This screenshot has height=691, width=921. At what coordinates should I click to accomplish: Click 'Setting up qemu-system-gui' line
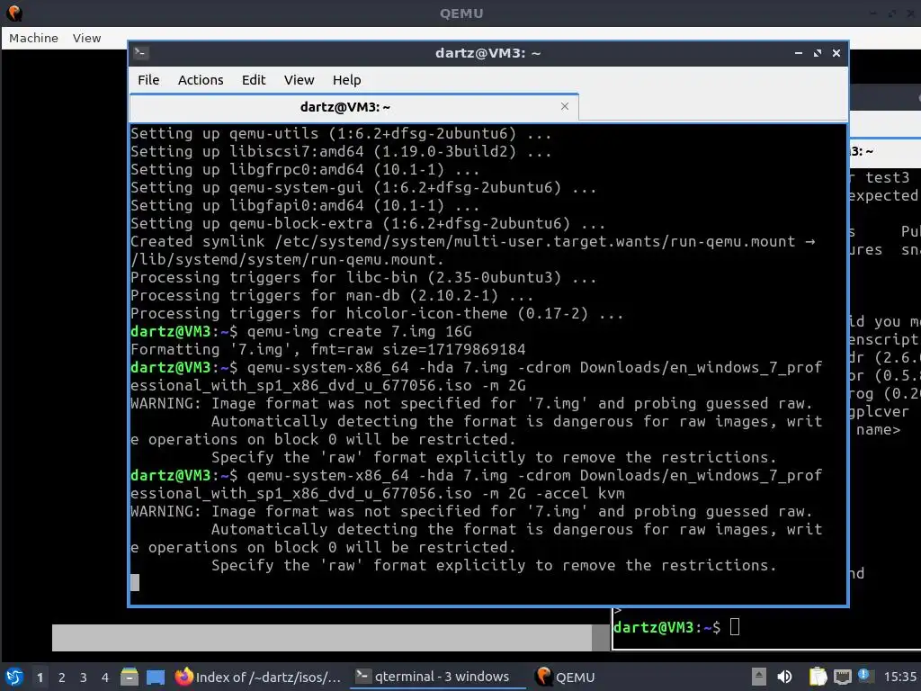(363, 187)
